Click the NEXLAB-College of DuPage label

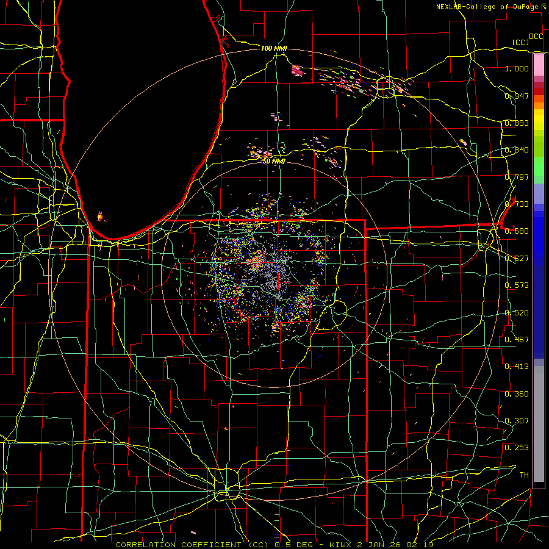point(489,7)
